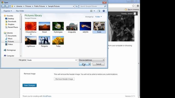Select Homegroup in the navigation pane
Image resolution: width=175 pixels, height=98 pixels.
pos(10,50)
